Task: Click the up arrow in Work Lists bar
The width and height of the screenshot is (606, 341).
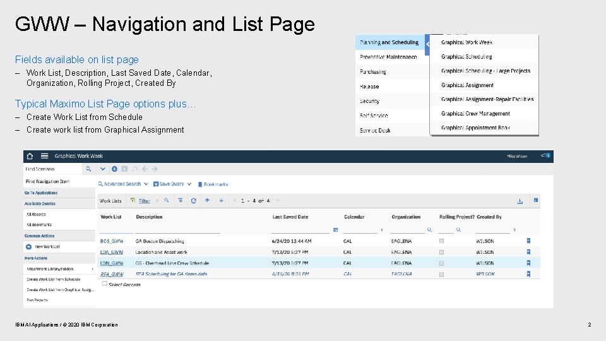Action: 207,200
